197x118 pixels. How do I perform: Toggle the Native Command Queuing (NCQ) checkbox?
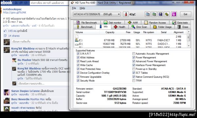pyautogui.click(x=134, y=77)
